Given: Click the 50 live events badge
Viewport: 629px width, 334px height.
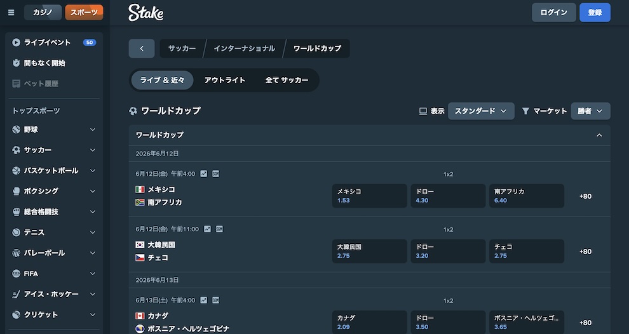Looking at the screenshot, I should pos(90,43).
